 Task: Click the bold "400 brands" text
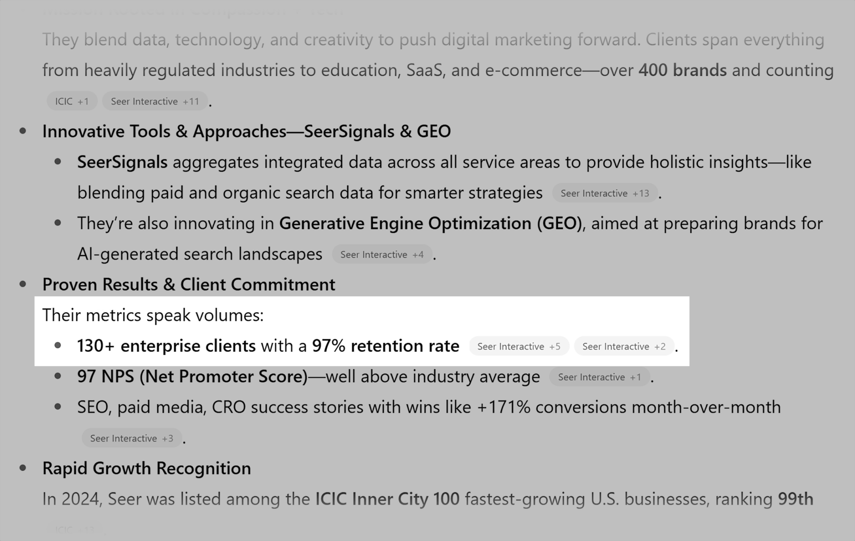tap(682, 70)
